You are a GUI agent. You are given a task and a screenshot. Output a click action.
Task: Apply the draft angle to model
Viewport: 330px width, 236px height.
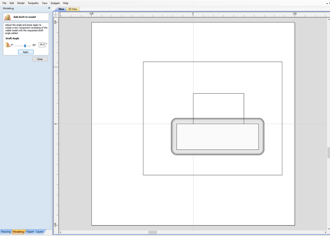click(x=26, y=52)
